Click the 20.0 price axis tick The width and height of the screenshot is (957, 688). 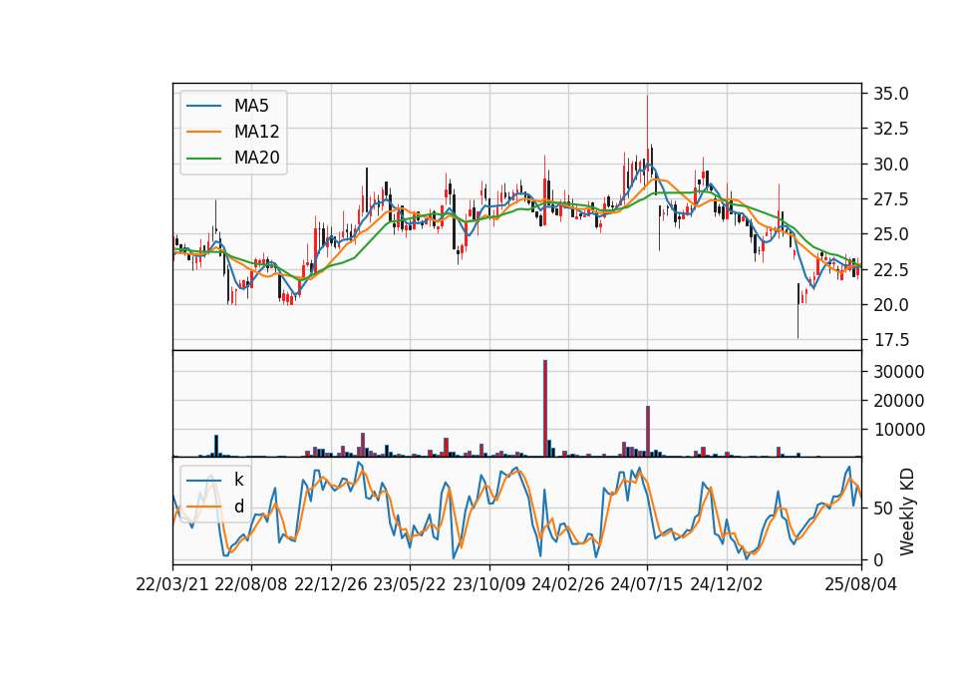[891, 305]
